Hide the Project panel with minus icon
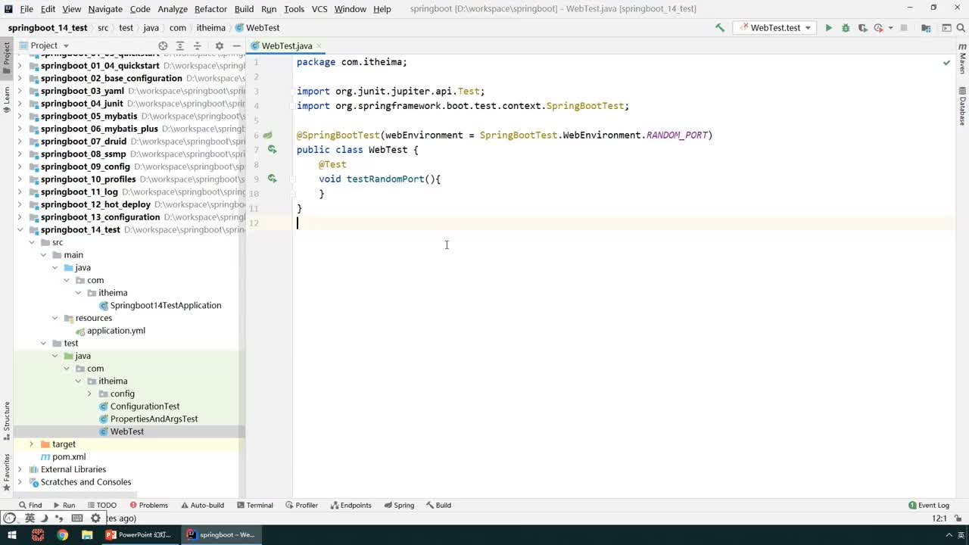 (236, 45)
